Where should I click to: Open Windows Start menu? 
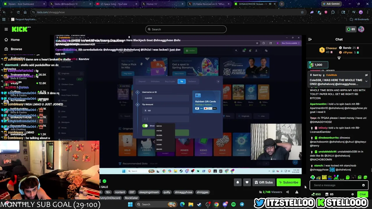click(130, 204)
